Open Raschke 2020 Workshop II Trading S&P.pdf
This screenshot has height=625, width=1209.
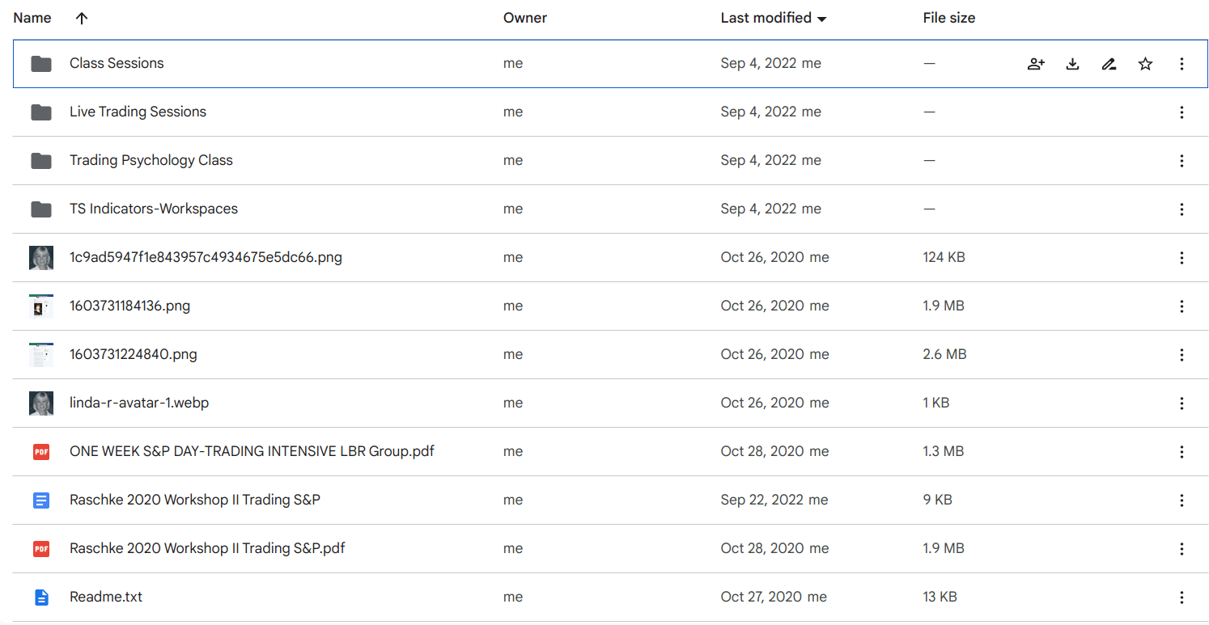(207, 548)
